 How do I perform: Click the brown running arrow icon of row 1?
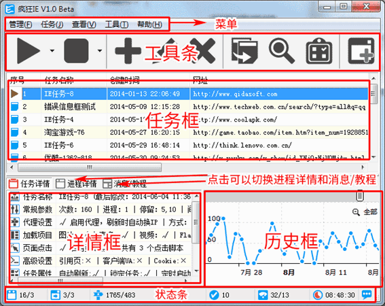click(14, 94)
